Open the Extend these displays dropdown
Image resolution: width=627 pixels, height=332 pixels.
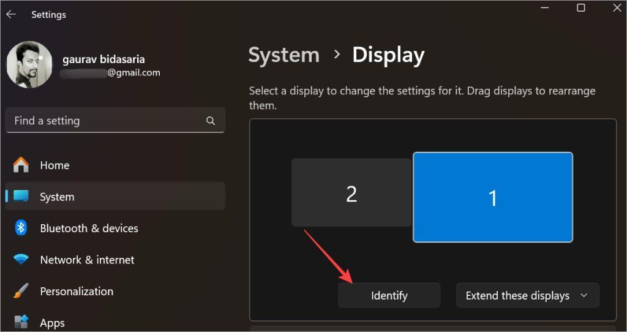tap(527, 296)
